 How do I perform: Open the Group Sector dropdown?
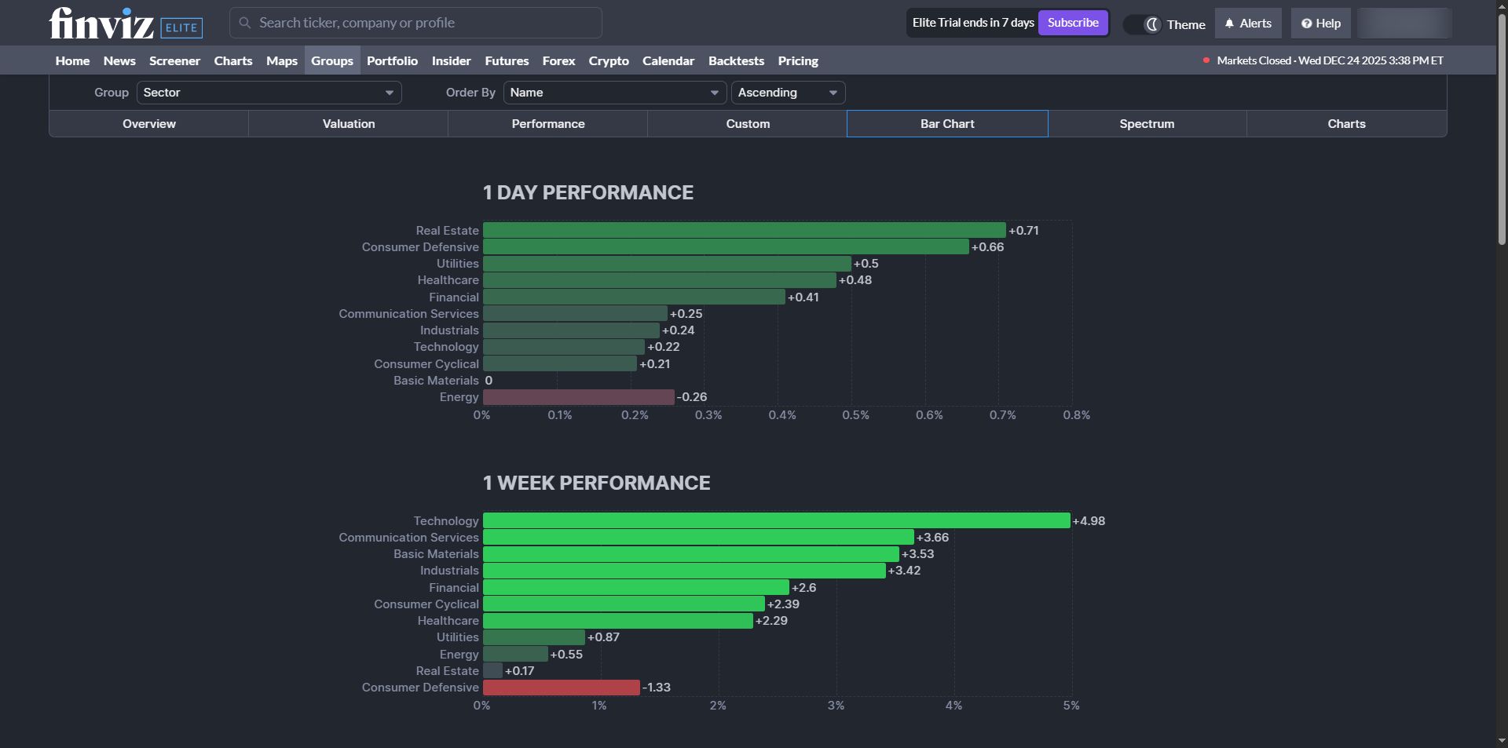(269, 93)
